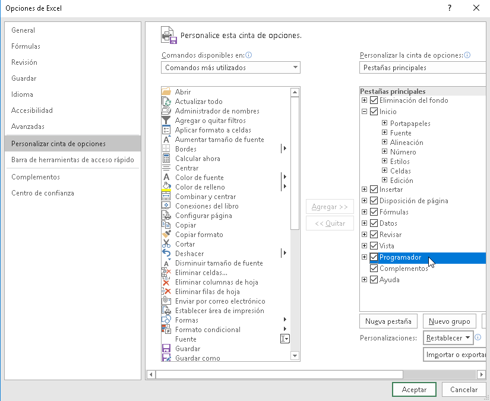Click the Administrador de nombres icon
The image size is (490, 401).
166,110
